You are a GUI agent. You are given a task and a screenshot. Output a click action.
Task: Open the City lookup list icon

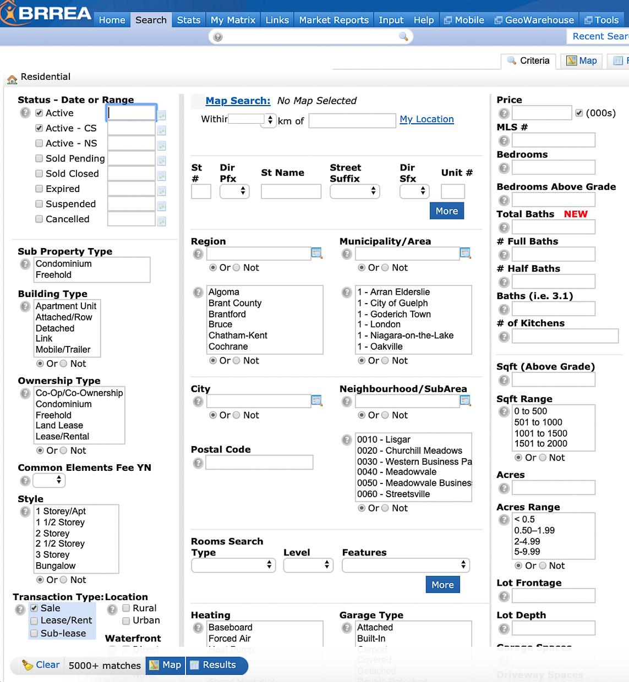(316, 400)
